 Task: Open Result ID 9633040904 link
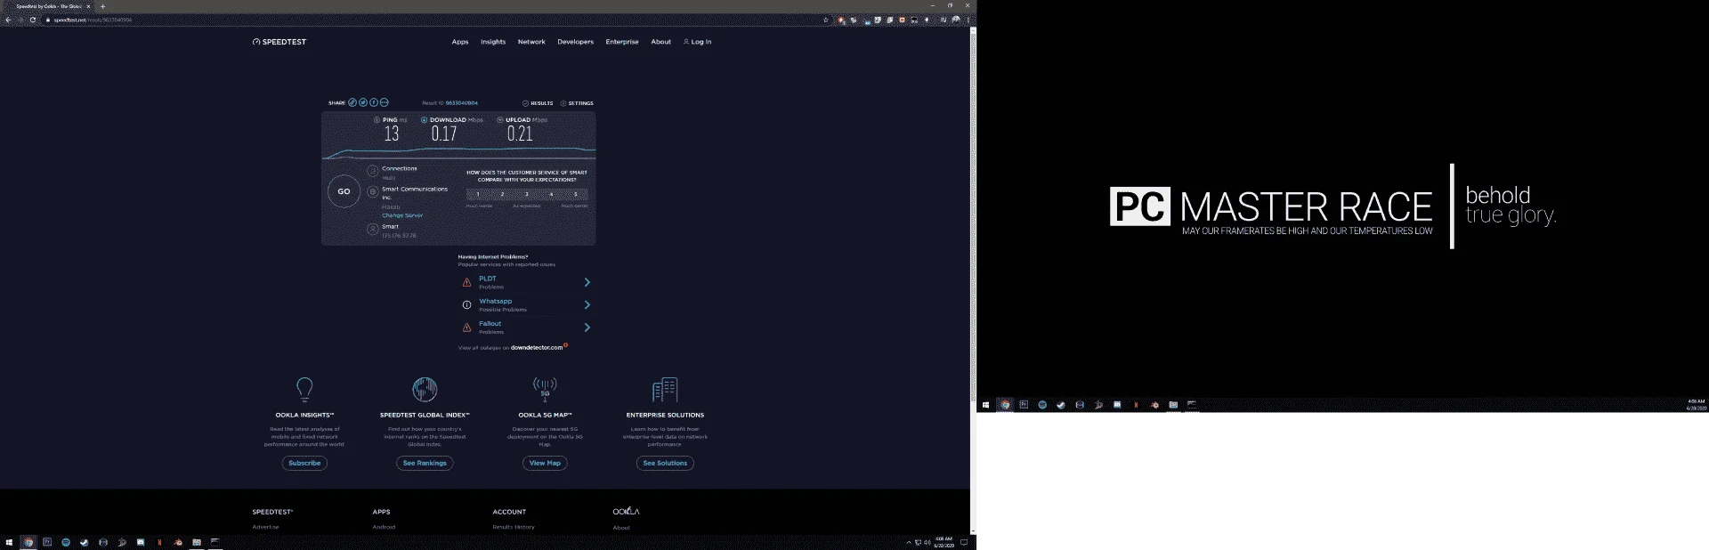(x=461, y=103)
